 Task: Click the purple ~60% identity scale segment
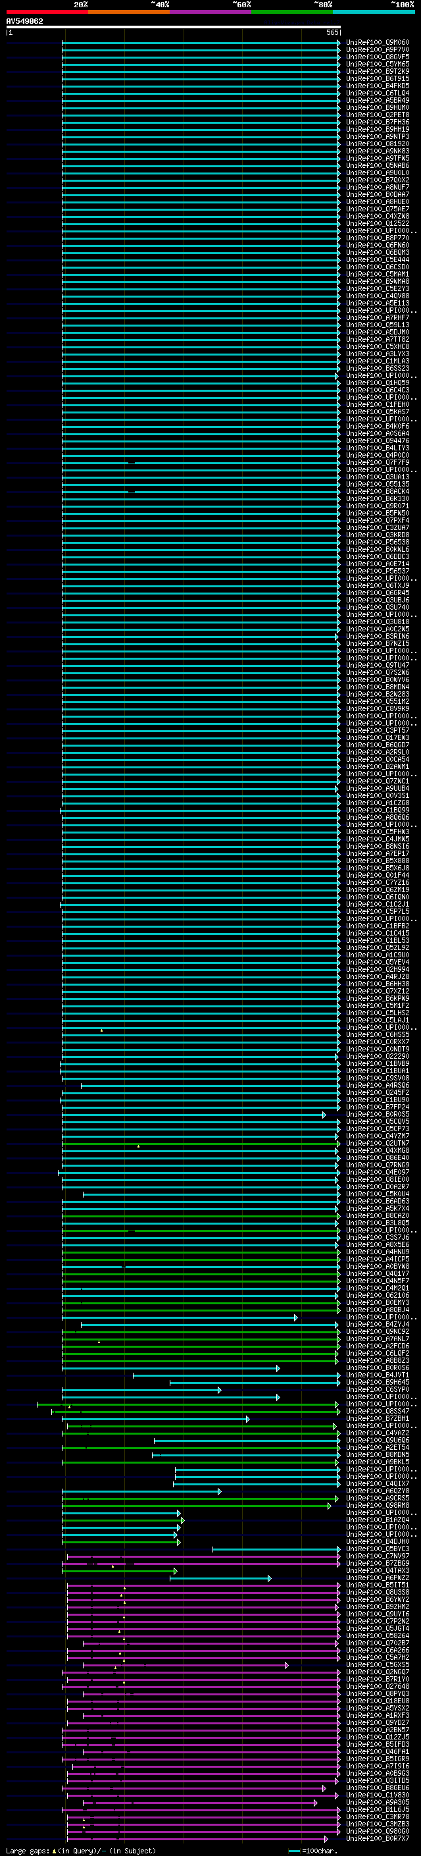pos(210,12)
